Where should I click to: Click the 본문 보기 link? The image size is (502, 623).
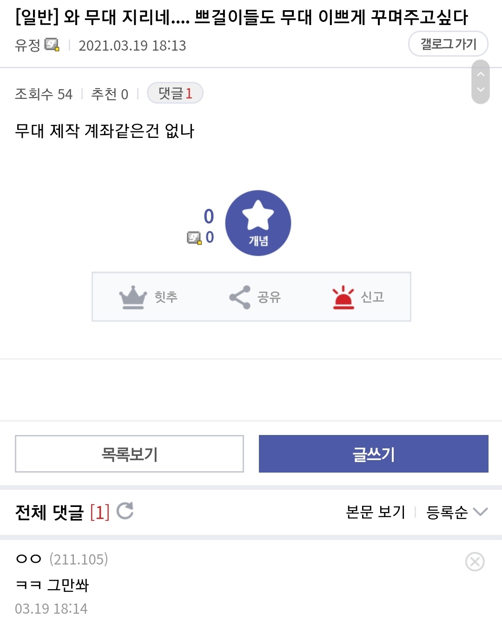click(x=376, y=512)
